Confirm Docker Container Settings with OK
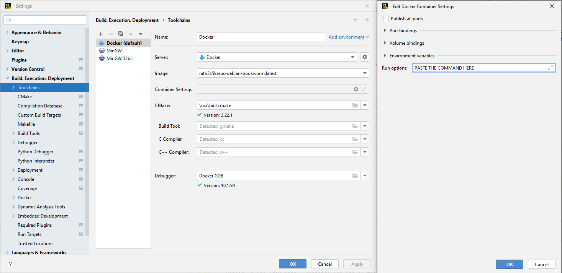This screenshot has height=273, width=562. pyautogui.click(x=510, y=264)
